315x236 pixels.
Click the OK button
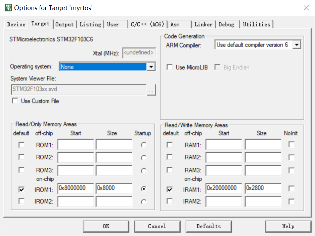(x=106, y=226)
